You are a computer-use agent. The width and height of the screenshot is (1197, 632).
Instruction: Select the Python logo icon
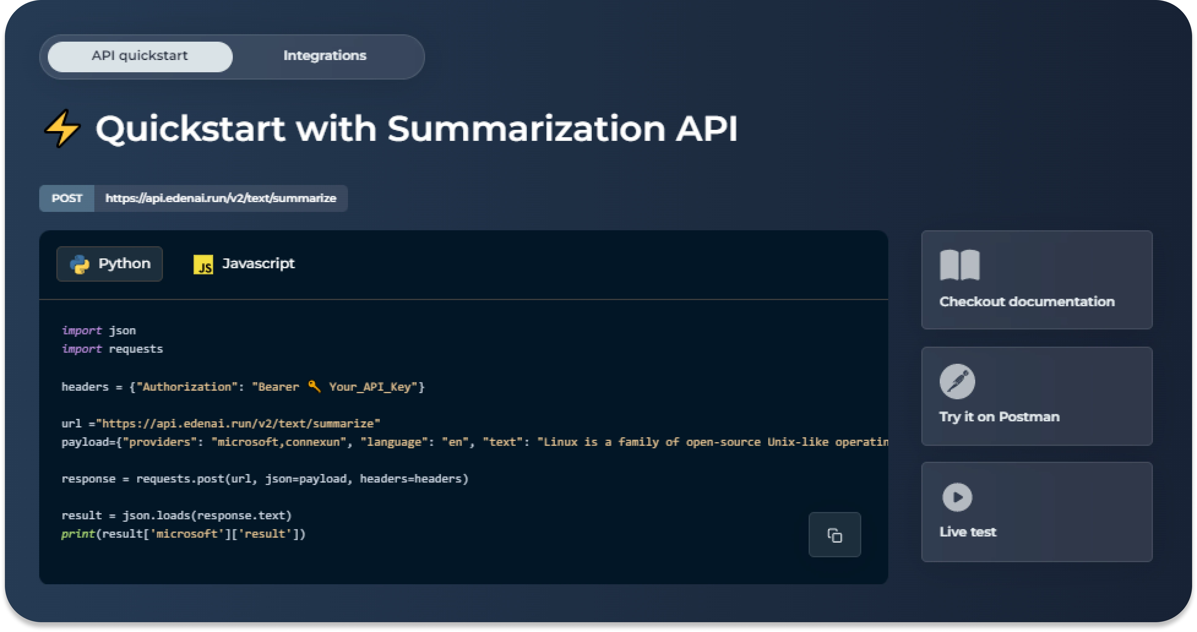[x=80, y=264]
